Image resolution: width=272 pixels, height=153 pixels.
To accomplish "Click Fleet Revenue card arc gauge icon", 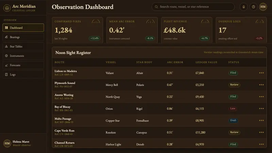I will pyautogui.click(x=205, y=21).
